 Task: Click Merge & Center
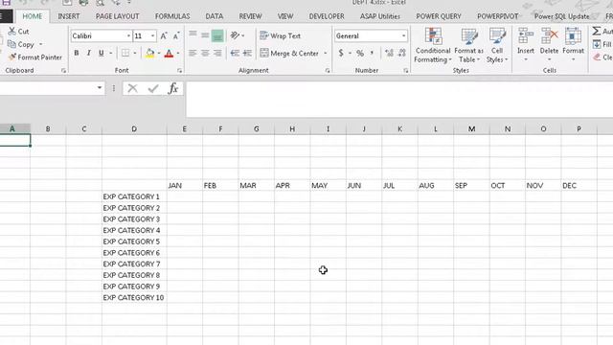click(x=289, y=53)
